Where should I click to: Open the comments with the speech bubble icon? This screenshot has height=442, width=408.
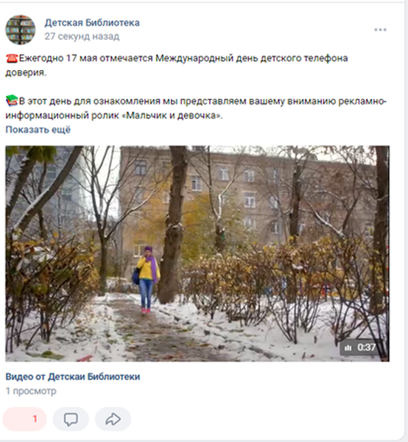(71, 419)
